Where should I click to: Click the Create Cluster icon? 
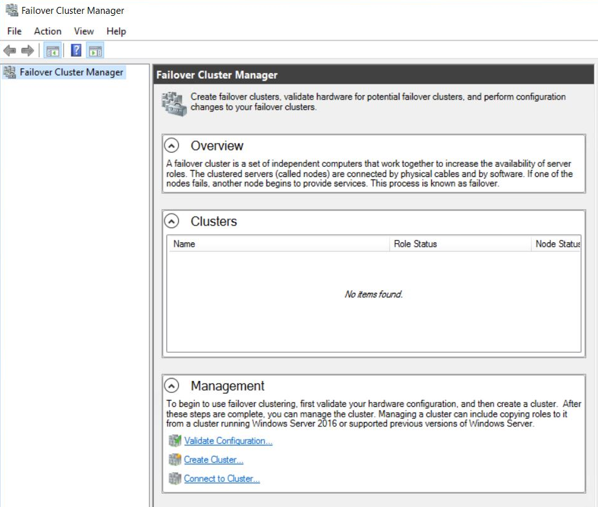[x=175, y=460]
